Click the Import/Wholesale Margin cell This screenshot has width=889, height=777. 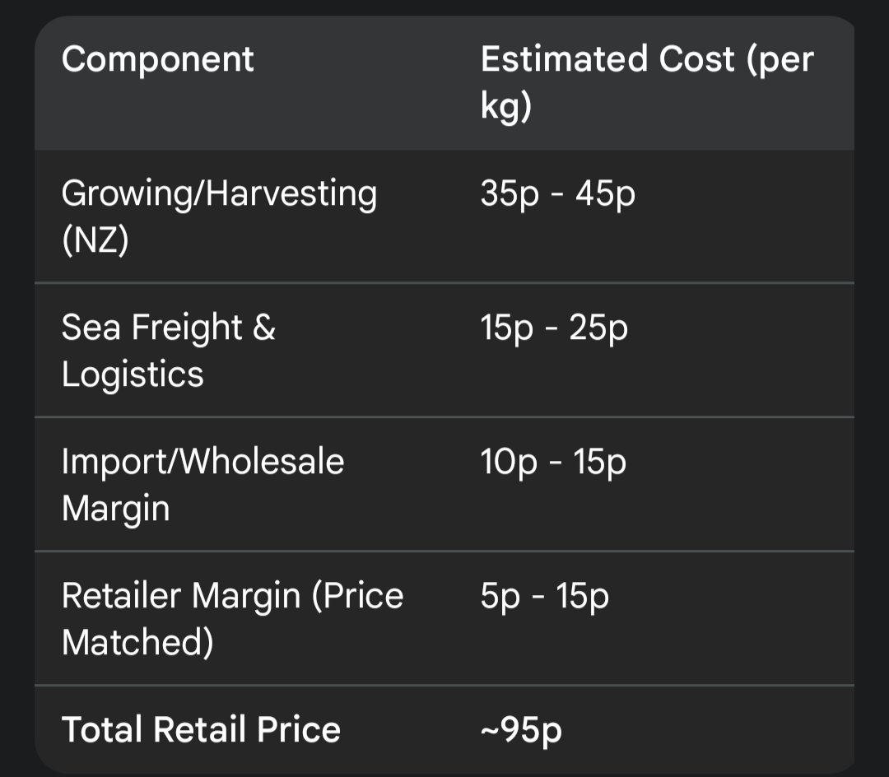(202, 485)
